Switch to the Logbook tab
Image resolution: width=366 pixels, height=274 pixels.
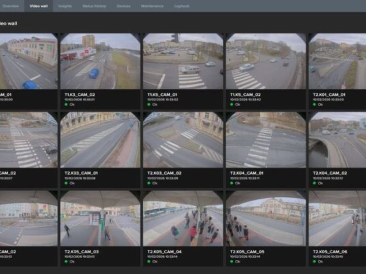click(181, 6)
